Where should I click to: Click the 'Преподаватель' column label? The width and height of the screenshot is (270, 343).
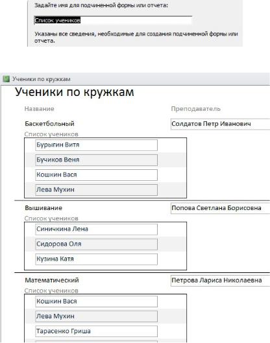tap(195, 109)
